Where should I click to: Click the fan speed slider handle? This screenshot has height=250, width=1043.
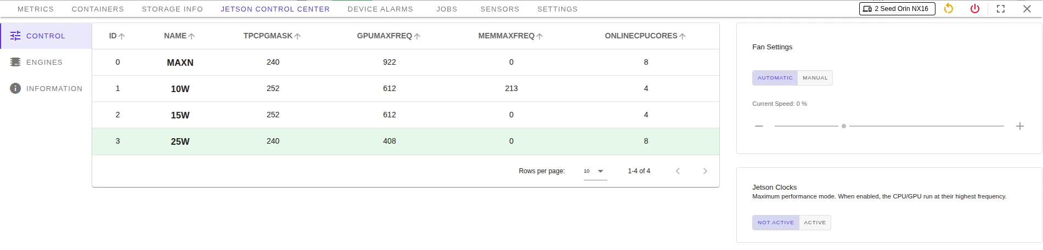tap(844, 126)
